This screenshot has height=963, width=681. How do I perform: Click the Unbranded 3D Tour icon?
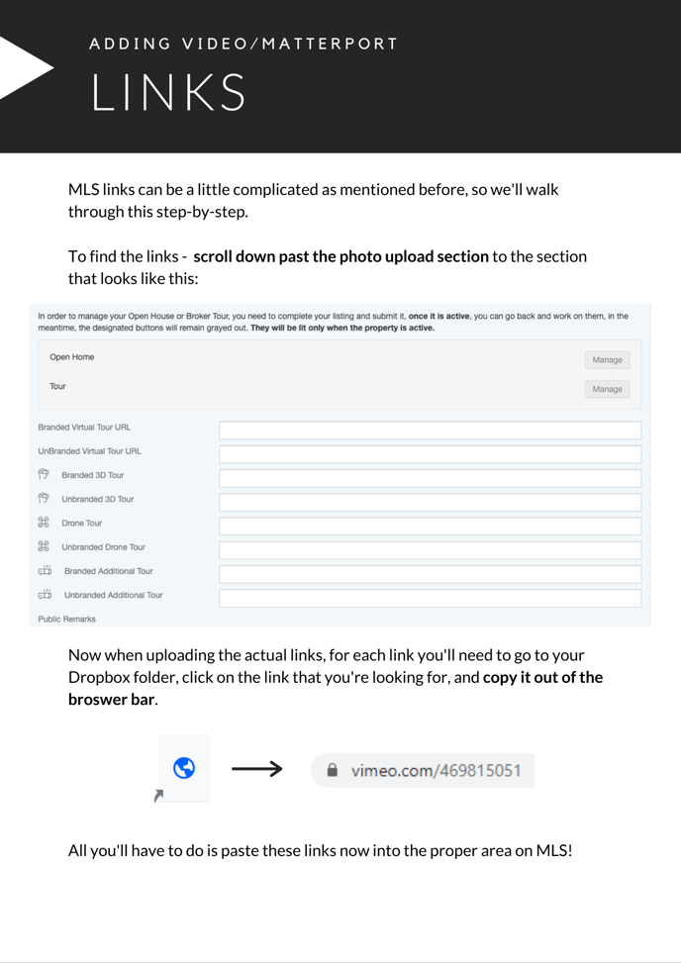pos(44,499)
